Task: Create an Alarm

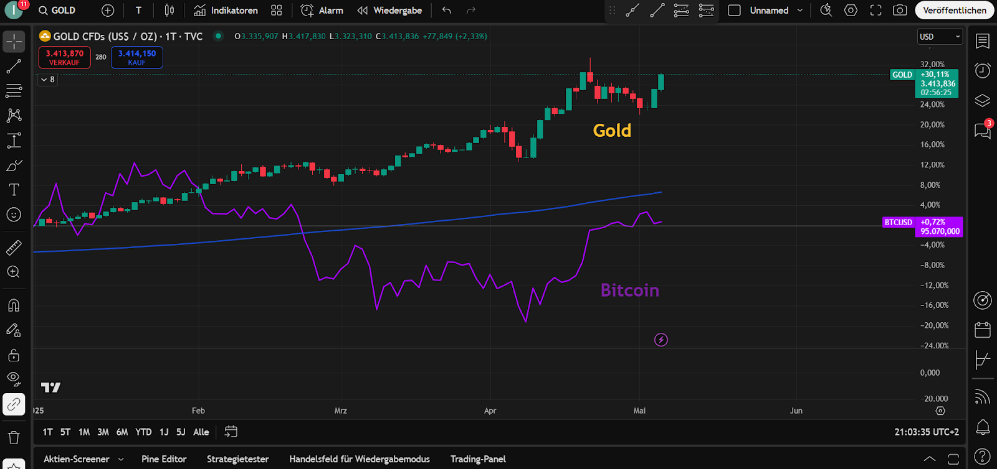Action: (x=322, y=11)
